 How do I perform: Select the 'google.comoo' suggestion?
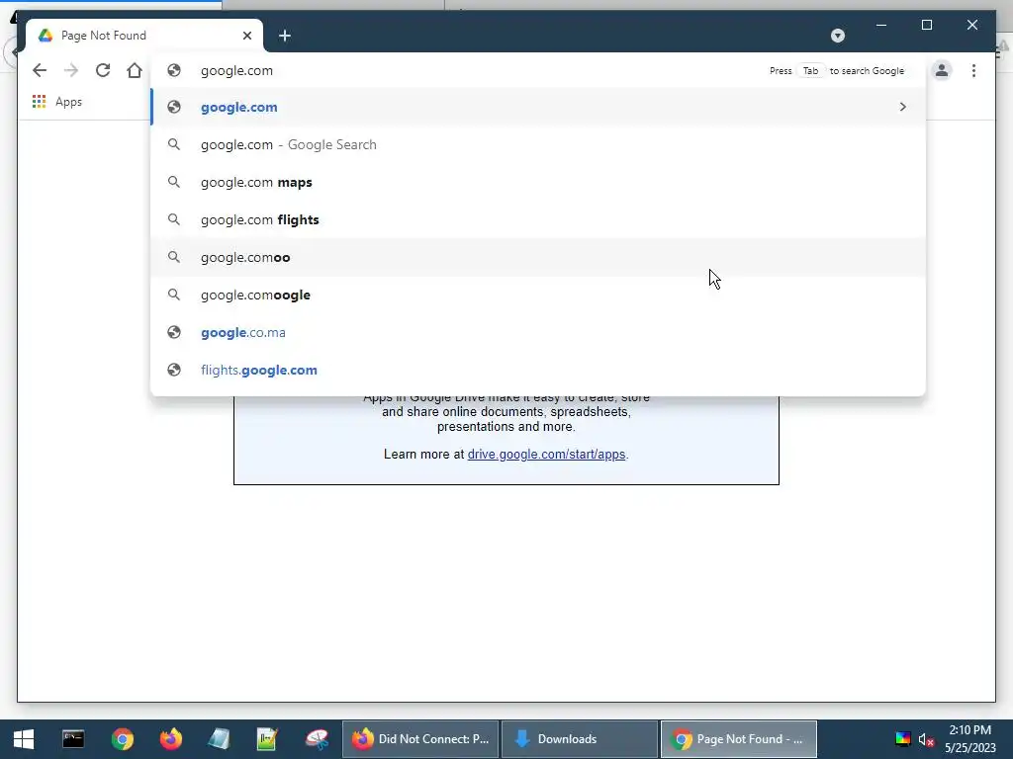537,257
